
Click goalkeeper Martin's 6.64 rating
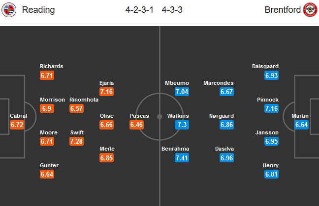pos(301,125)
